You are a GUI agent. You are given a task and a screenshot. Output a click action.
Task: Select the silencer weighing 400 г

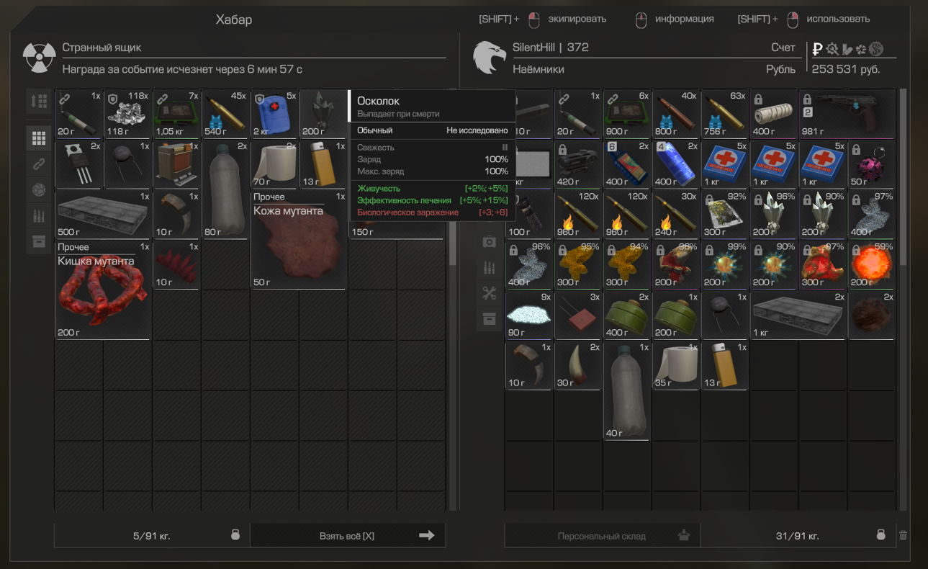pos(773,114)
